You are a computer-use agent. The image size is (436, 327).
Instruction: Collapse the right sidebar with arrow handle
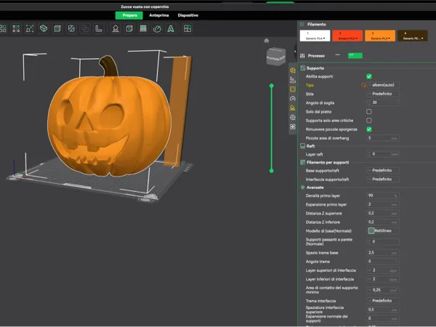[x=295, y=52]
